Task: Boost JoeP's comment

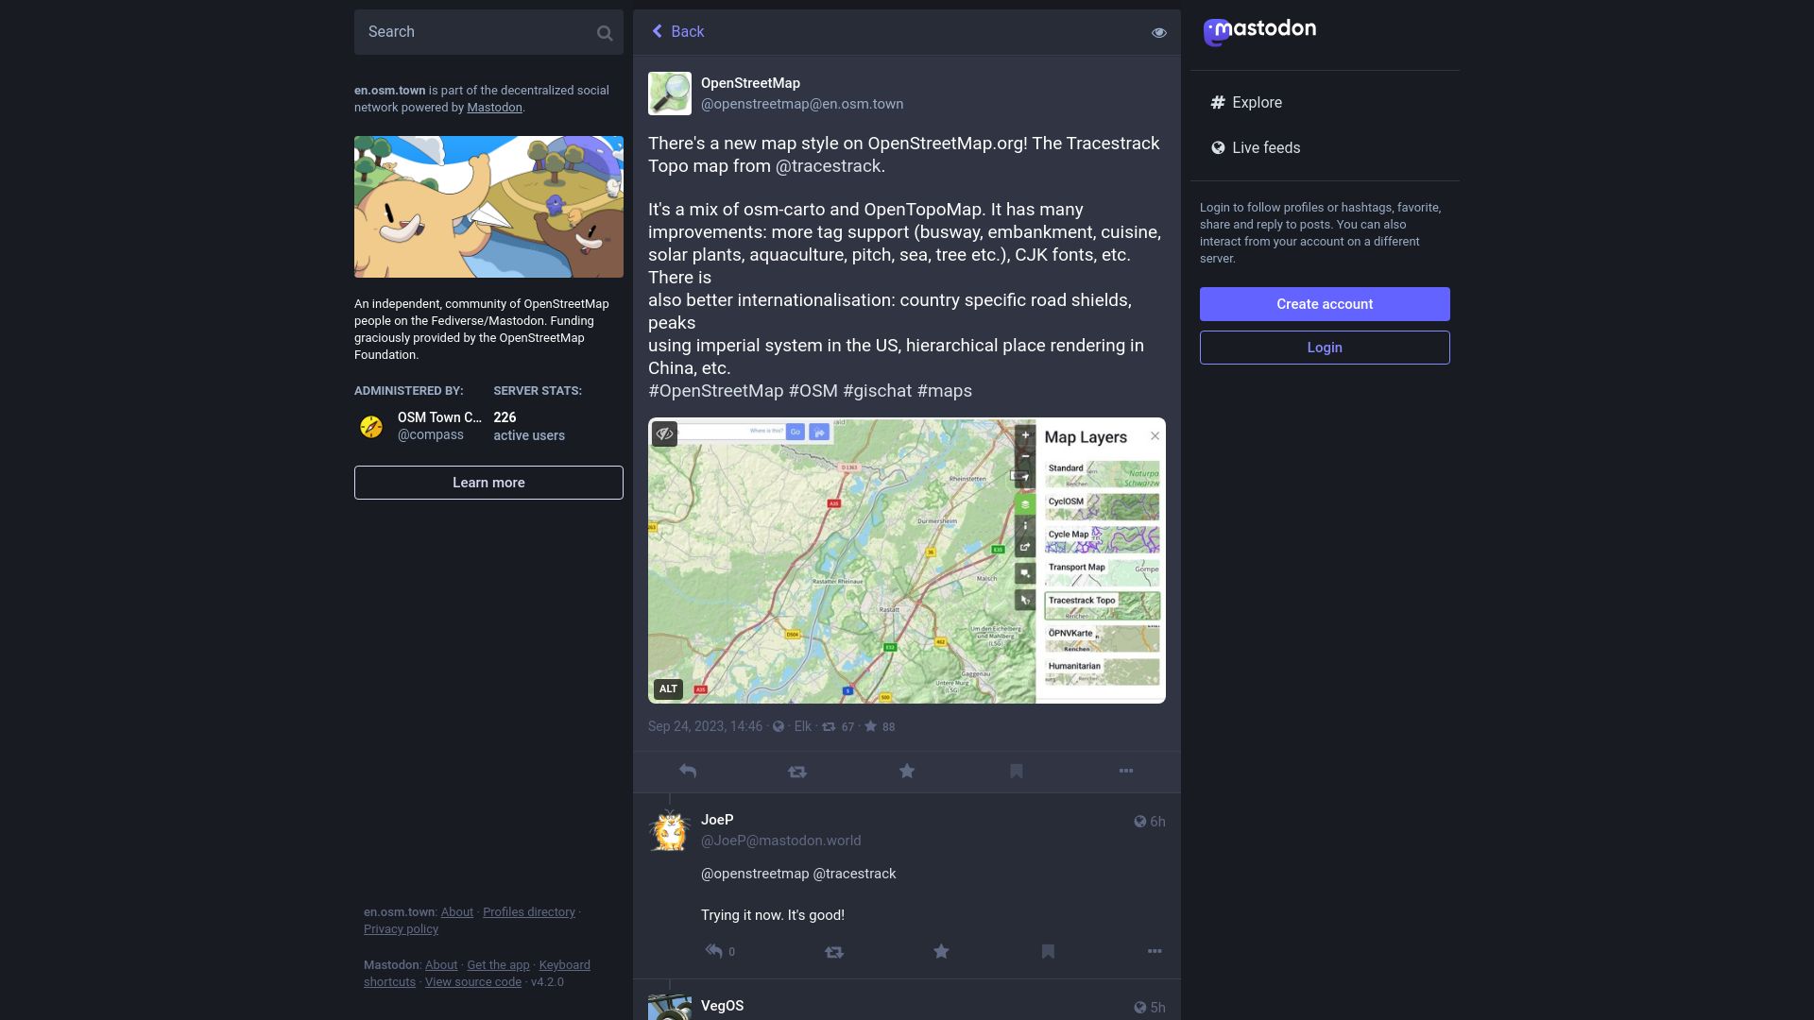Action: point(834,952)
